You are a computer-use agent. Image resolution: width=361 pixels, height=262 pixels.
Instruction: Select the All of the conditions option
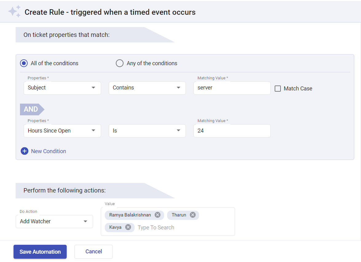click(24, 63)
